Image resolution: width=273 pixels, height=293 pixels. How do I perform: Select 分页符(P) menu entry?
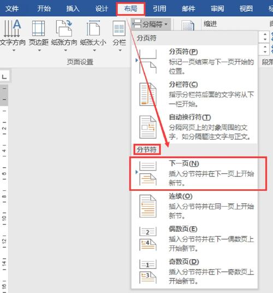tap(194, 61)
